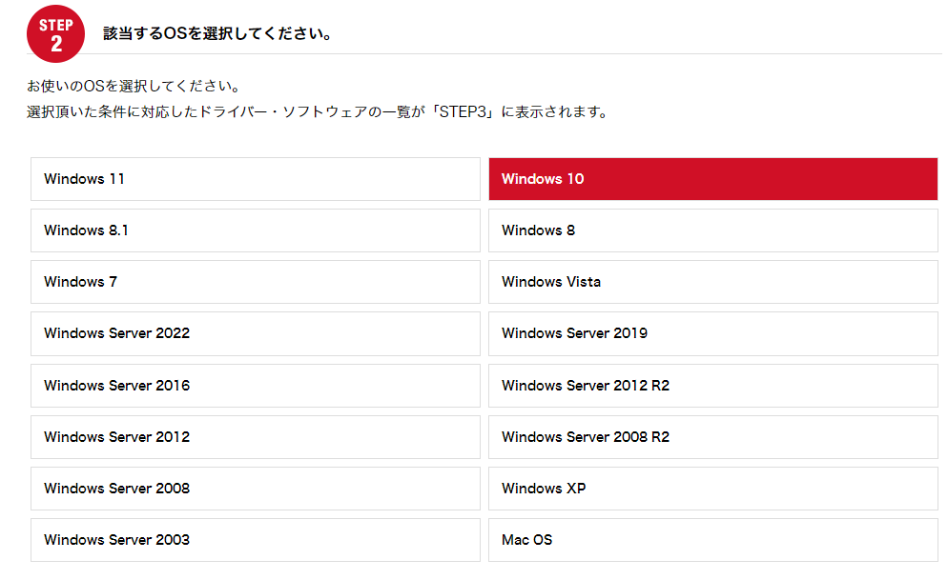Viewport: 948px width, 580px height.
Task: Pick Windows 7 from the OS list
Action: click(255, 282)
